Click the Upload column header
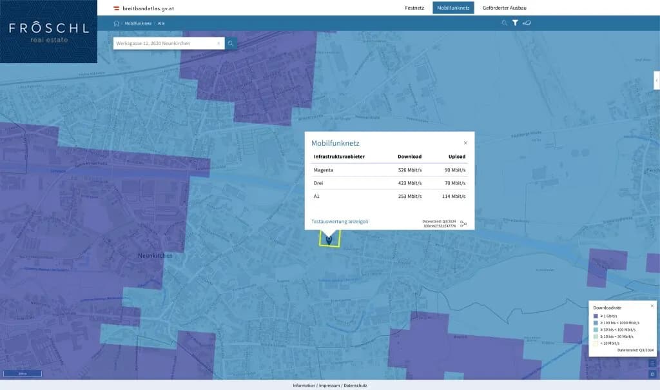The width and height of the screenshot is (660, 390). click(457, 157)
